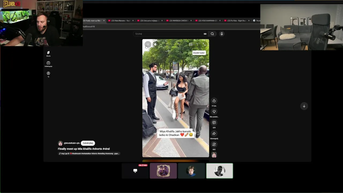This screenshot has height=193, width=343.
Task: Click the magnifier search button
Action: (x=212, y=34)
